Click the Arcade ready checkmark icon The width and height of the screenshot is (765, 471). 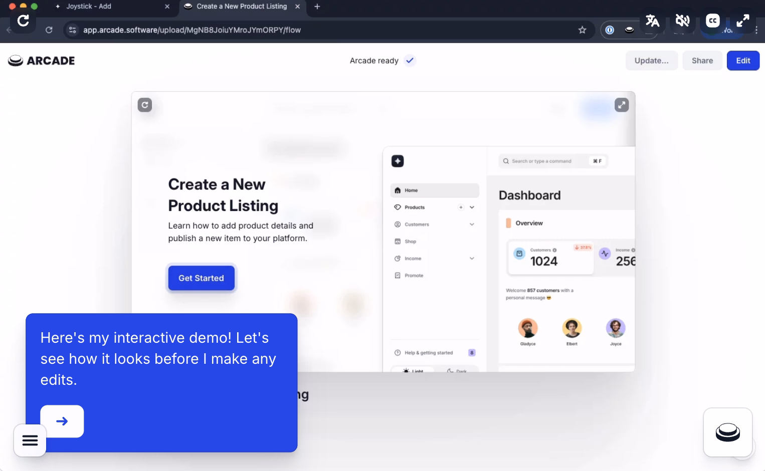pos(410,61)
